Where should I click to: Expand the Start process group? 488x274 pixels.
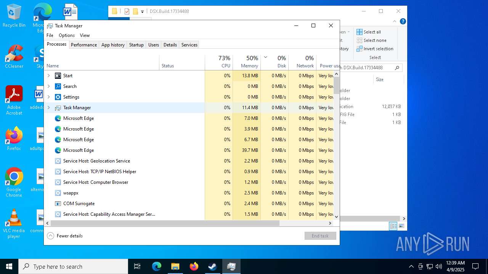pyautogui.click(x=48, y=76)
